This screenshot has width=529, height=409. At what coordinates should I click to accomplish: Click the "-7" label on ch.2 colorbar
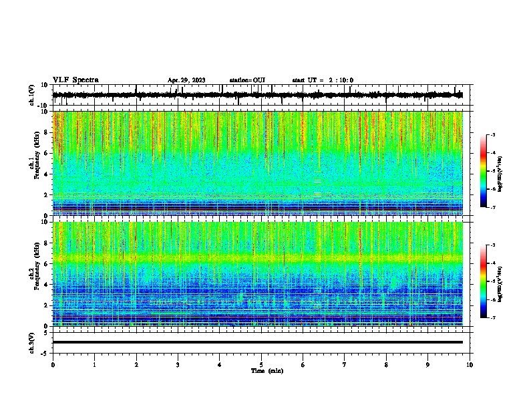pyautogui.click(x=492, y=317)
